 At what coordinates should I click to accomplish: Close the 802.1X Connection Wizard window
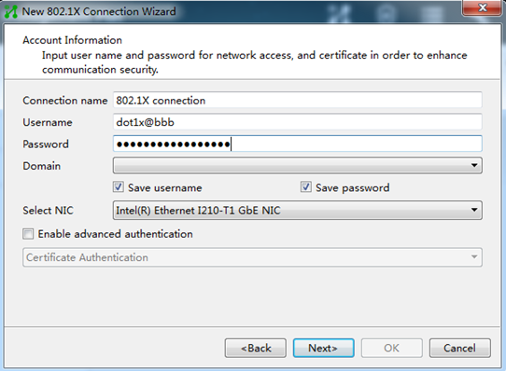(483, 7)
